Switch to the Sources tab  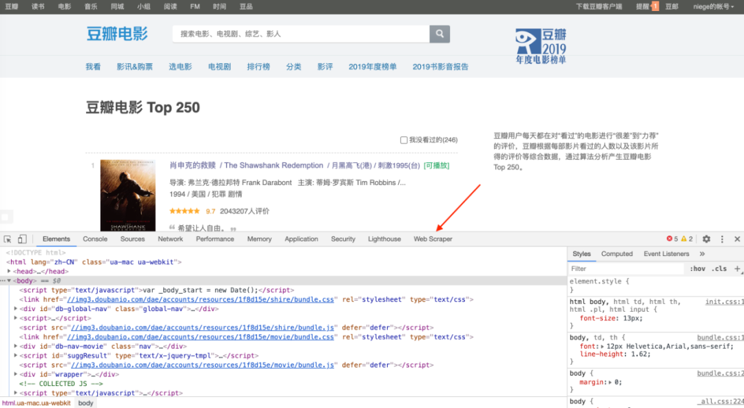(x=132, y=239)
